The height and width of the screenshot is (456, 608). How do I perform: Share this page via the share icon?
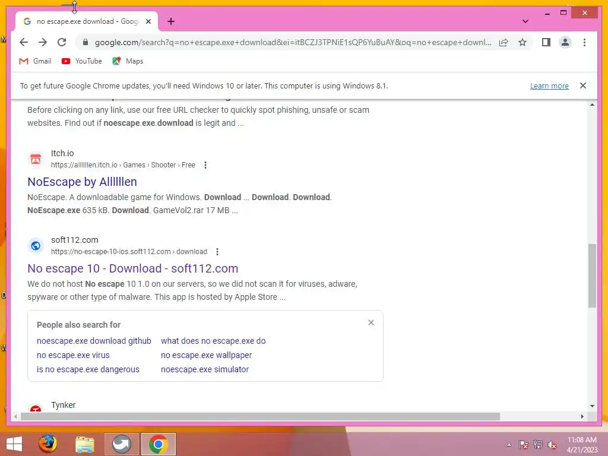[x=503, y=42]
